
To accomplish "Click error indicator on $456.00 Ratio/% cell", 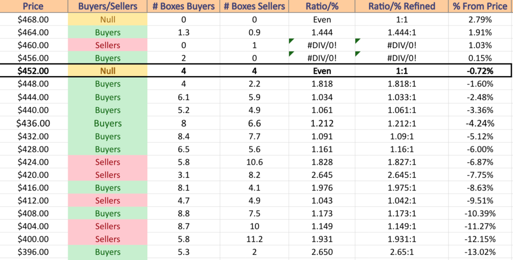I will pos(291,53).
